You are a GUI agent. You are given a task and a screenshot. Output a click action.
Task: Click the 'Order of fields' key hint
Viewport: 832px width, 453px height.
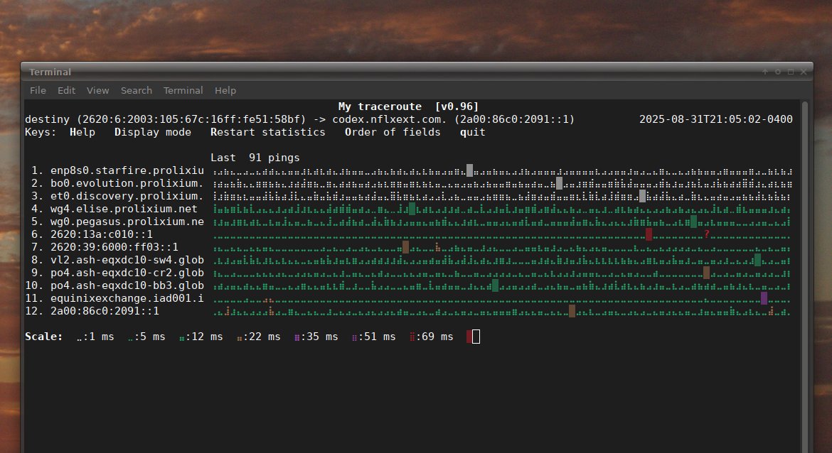coord(393,132)
